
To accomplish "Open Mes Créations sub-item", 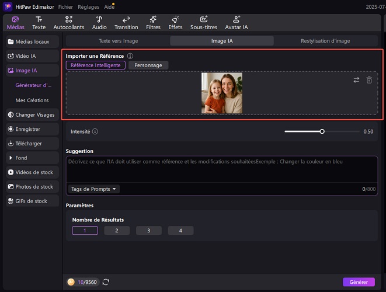I will click(32, 100).
